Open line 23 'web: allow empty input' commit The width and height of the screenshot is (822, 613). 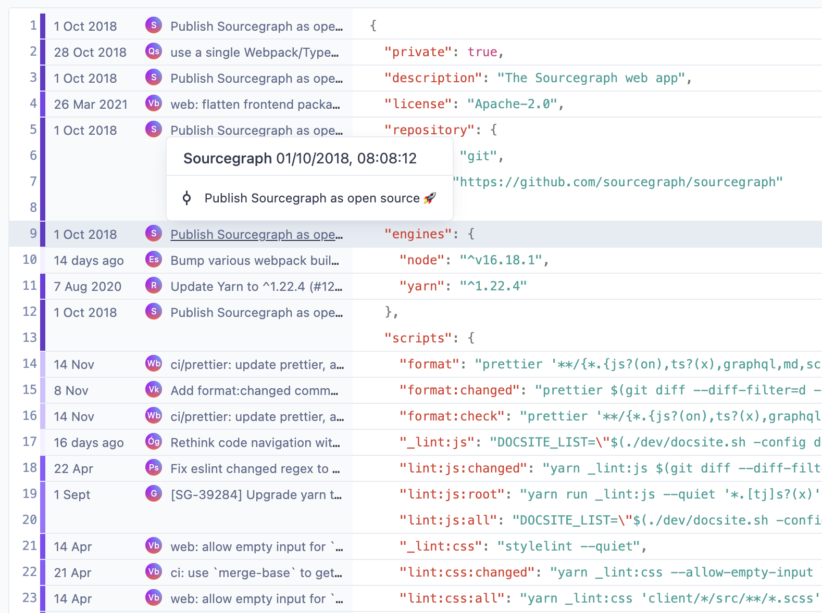[257, 598]
